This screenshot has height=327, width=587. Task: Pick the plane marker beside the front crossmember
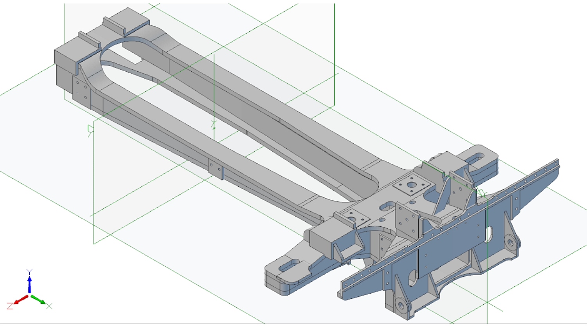[x=482, y=193]
